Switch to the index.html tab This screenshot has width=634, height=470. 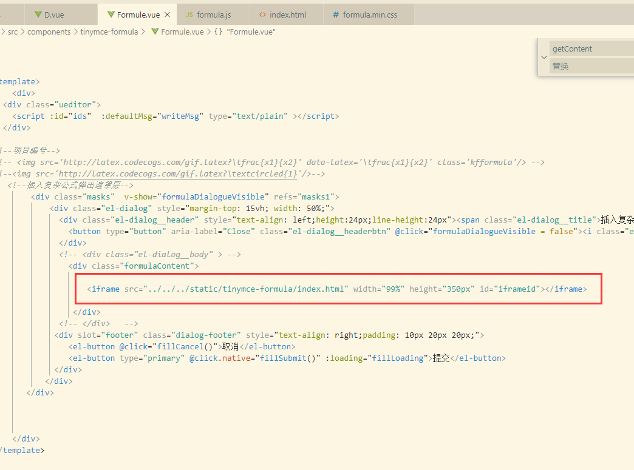coord(287,13)
